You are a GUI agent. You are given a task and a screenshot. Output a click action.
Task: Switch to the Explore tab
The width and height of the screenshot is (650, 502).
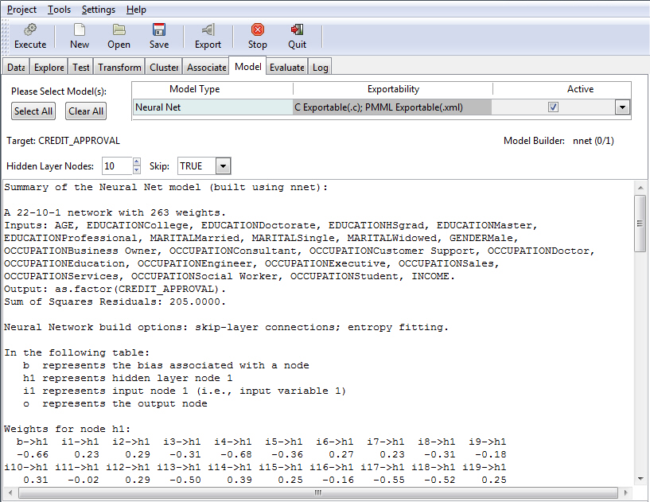pos(49,67)
